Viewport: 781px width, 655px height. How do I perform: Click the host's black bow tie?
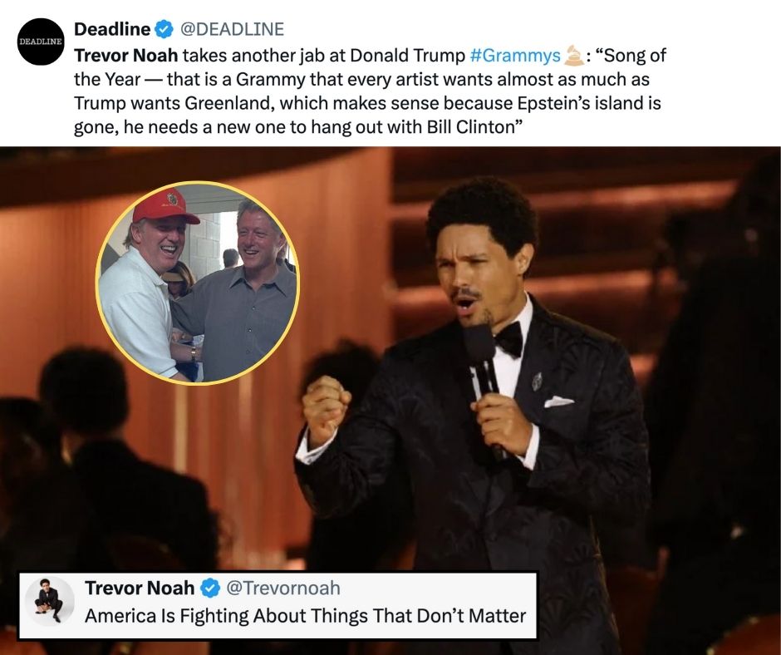508,338
